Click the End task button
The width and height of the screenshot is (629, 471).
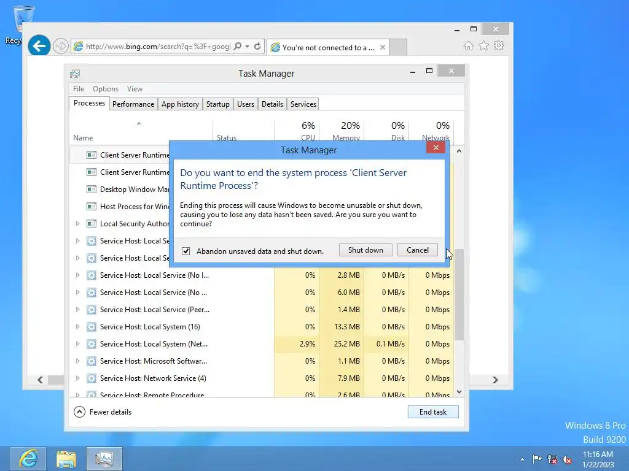point(433,412)
